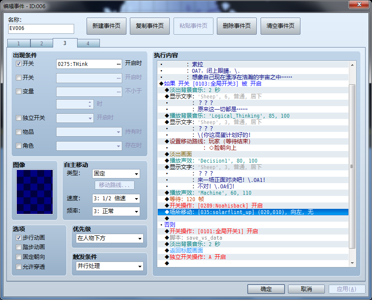The width and height of the screenshot is (372, 300).
Task: Select the 场所移动 [035:solarflint_up] line
Action: pos(253,212)
